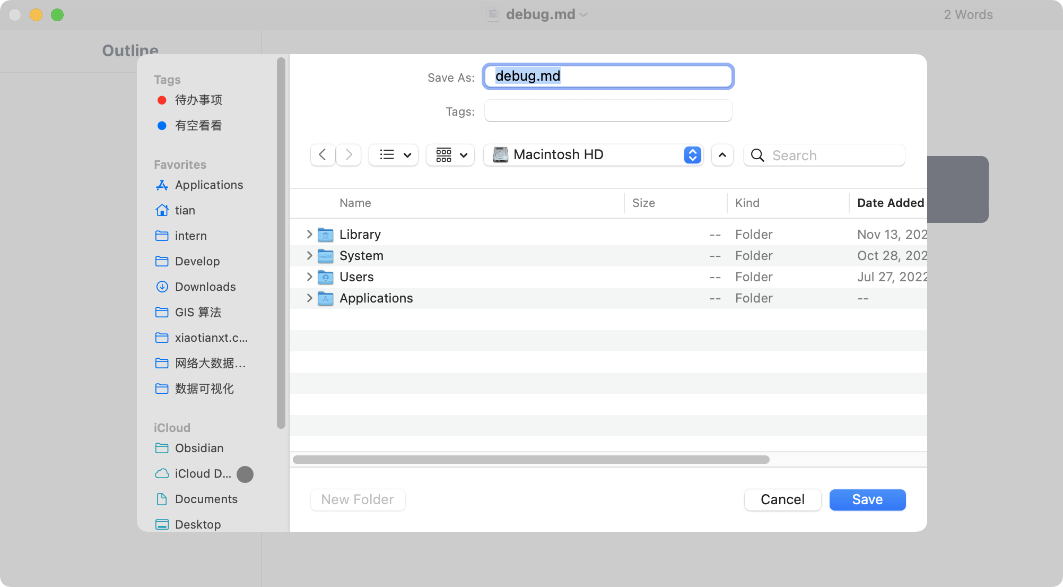This screenshot has height=587, width=1063.
Task: Open the GIS 算法 folder from sidebar
Action: point(197,312)
